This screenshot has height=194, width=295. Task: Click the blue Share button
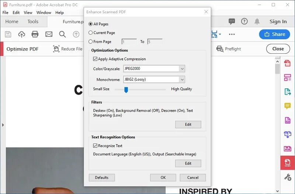274,34
